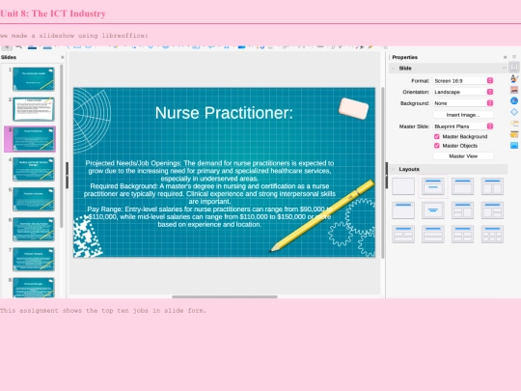
Task: Select slide 8 thumbnail
Action: tap(34, 288)
